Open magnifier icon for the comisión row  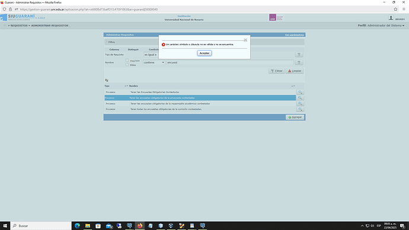[x=300, y=109]
